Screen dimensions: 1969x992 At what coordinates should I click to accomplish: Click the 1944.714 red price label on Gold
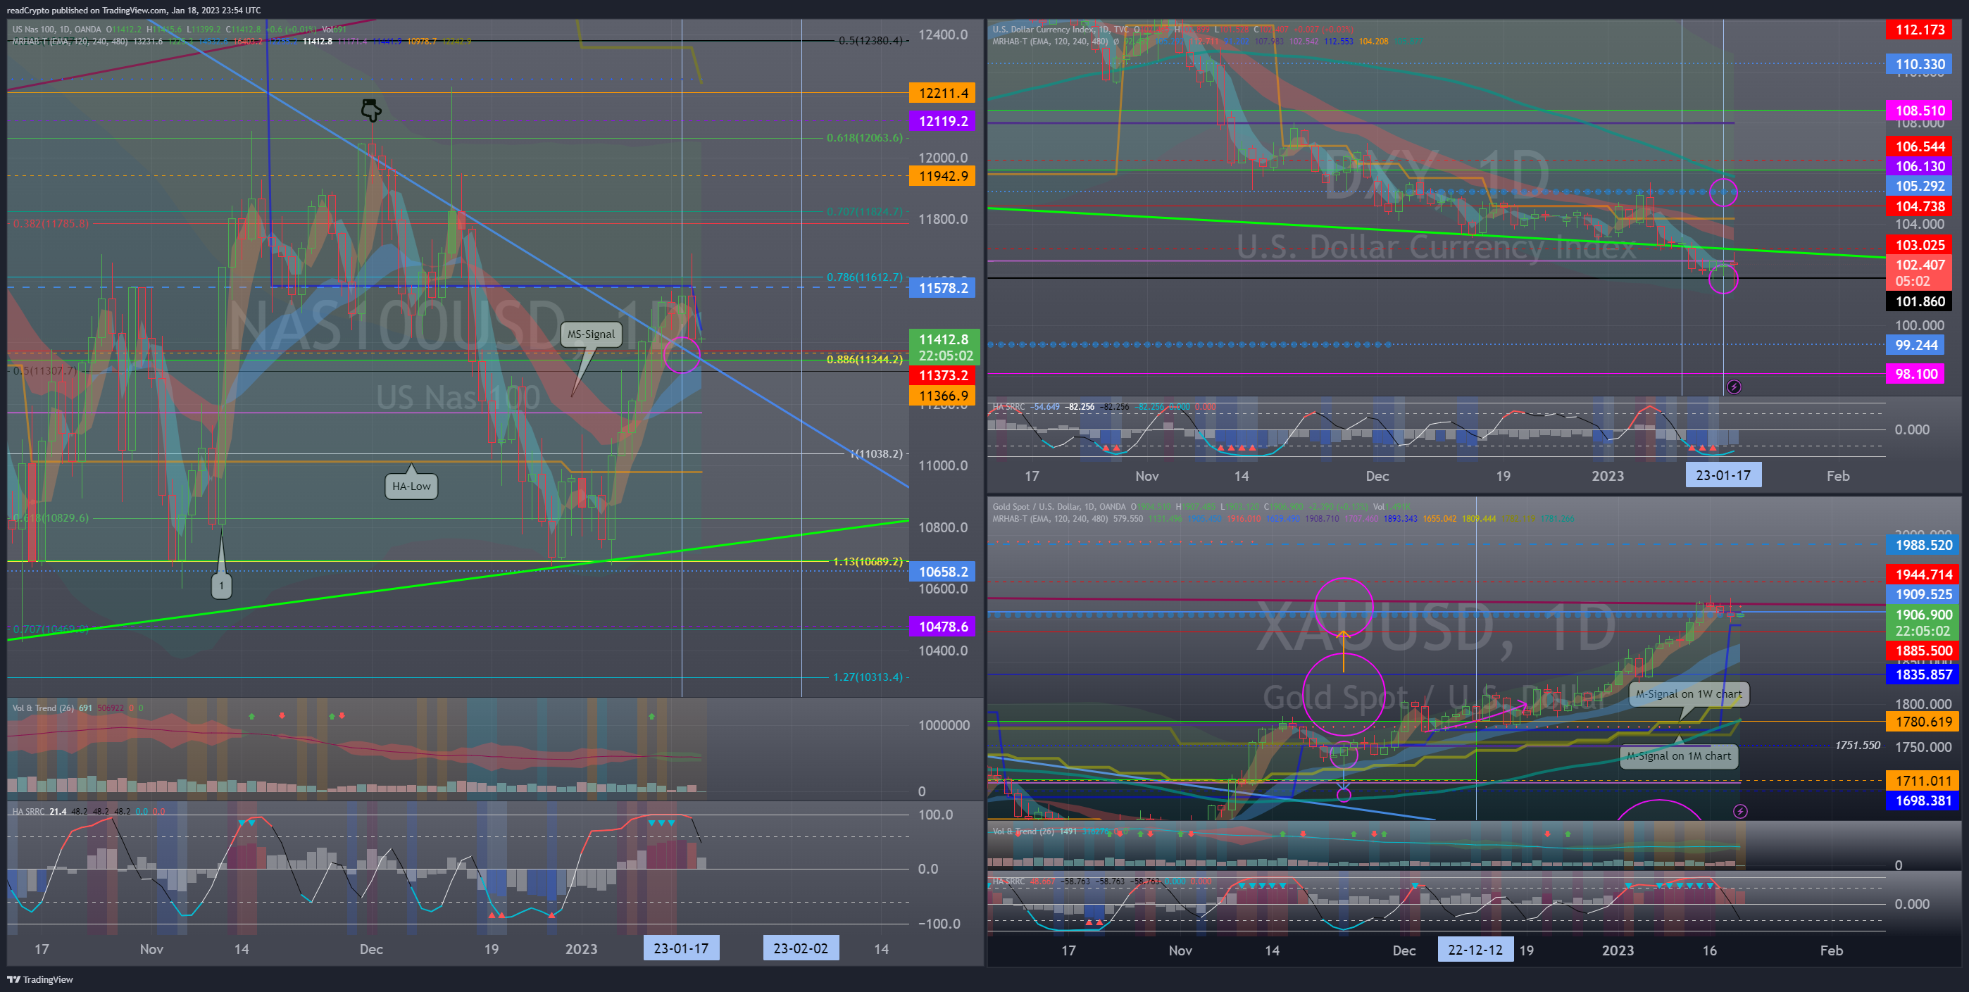point(1923,574)
